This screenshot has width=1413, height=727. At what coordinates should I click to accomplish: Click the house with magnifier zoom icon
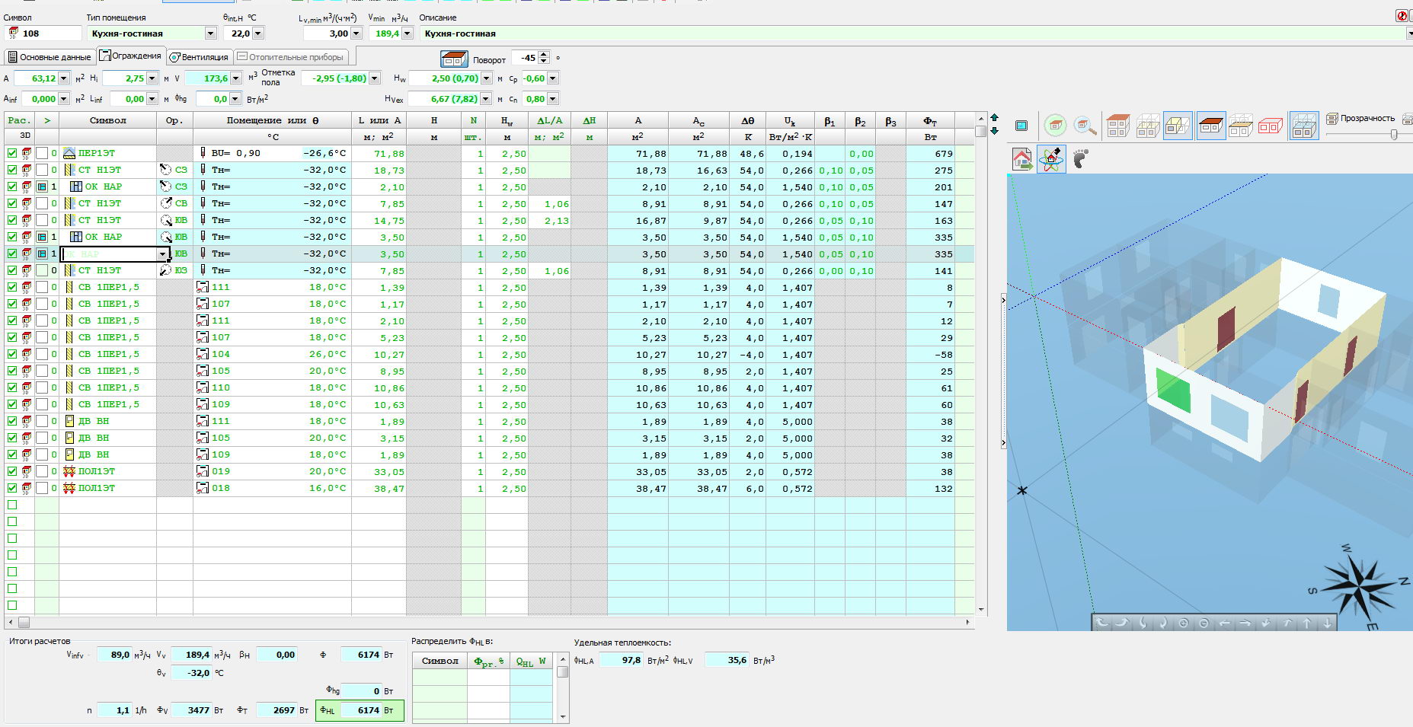click(1085, 126)
